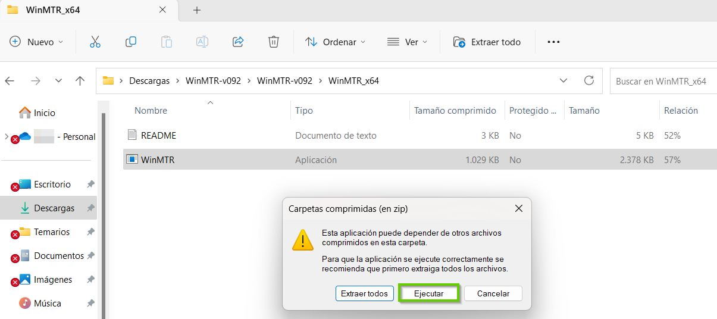The image size is (717, 319).
Task: Click the Share icon in toolbar
Action: point(238,42)
